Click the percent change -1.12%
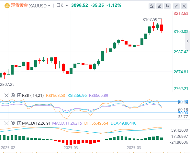The width and height of the screenshot is (190, 153). coord(114,5)
